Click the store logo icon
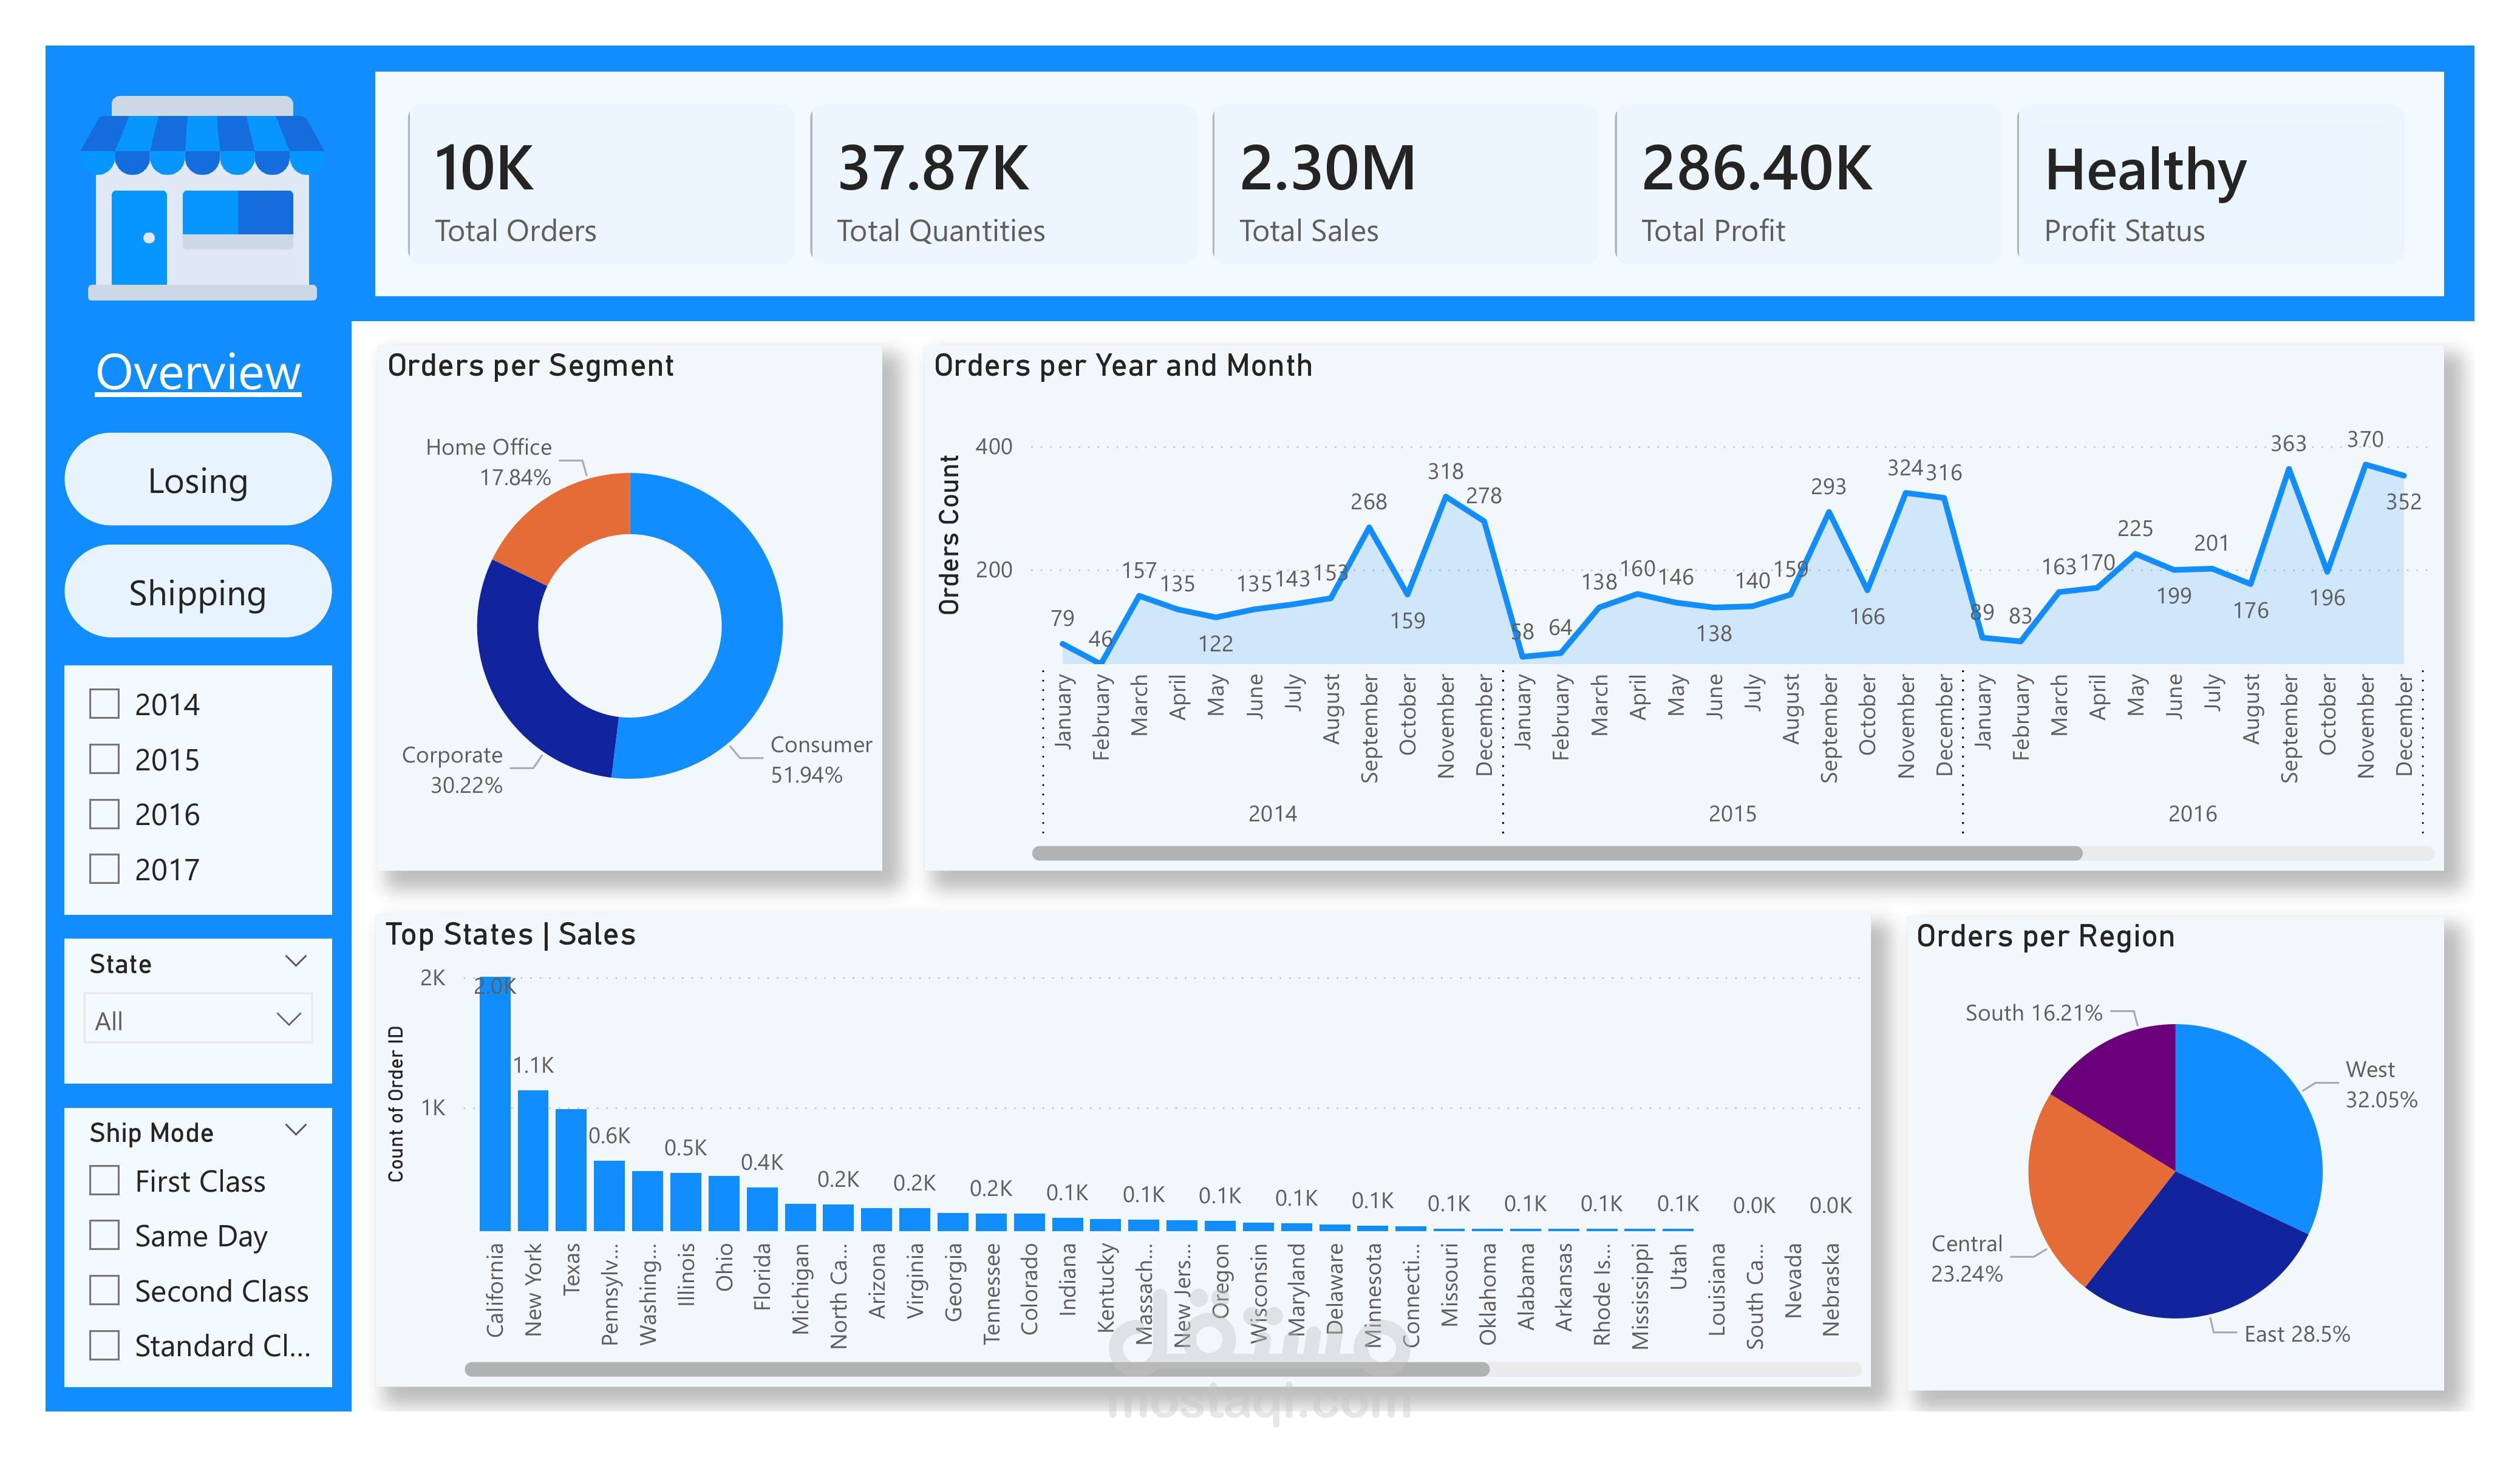 tap(202, 198)
